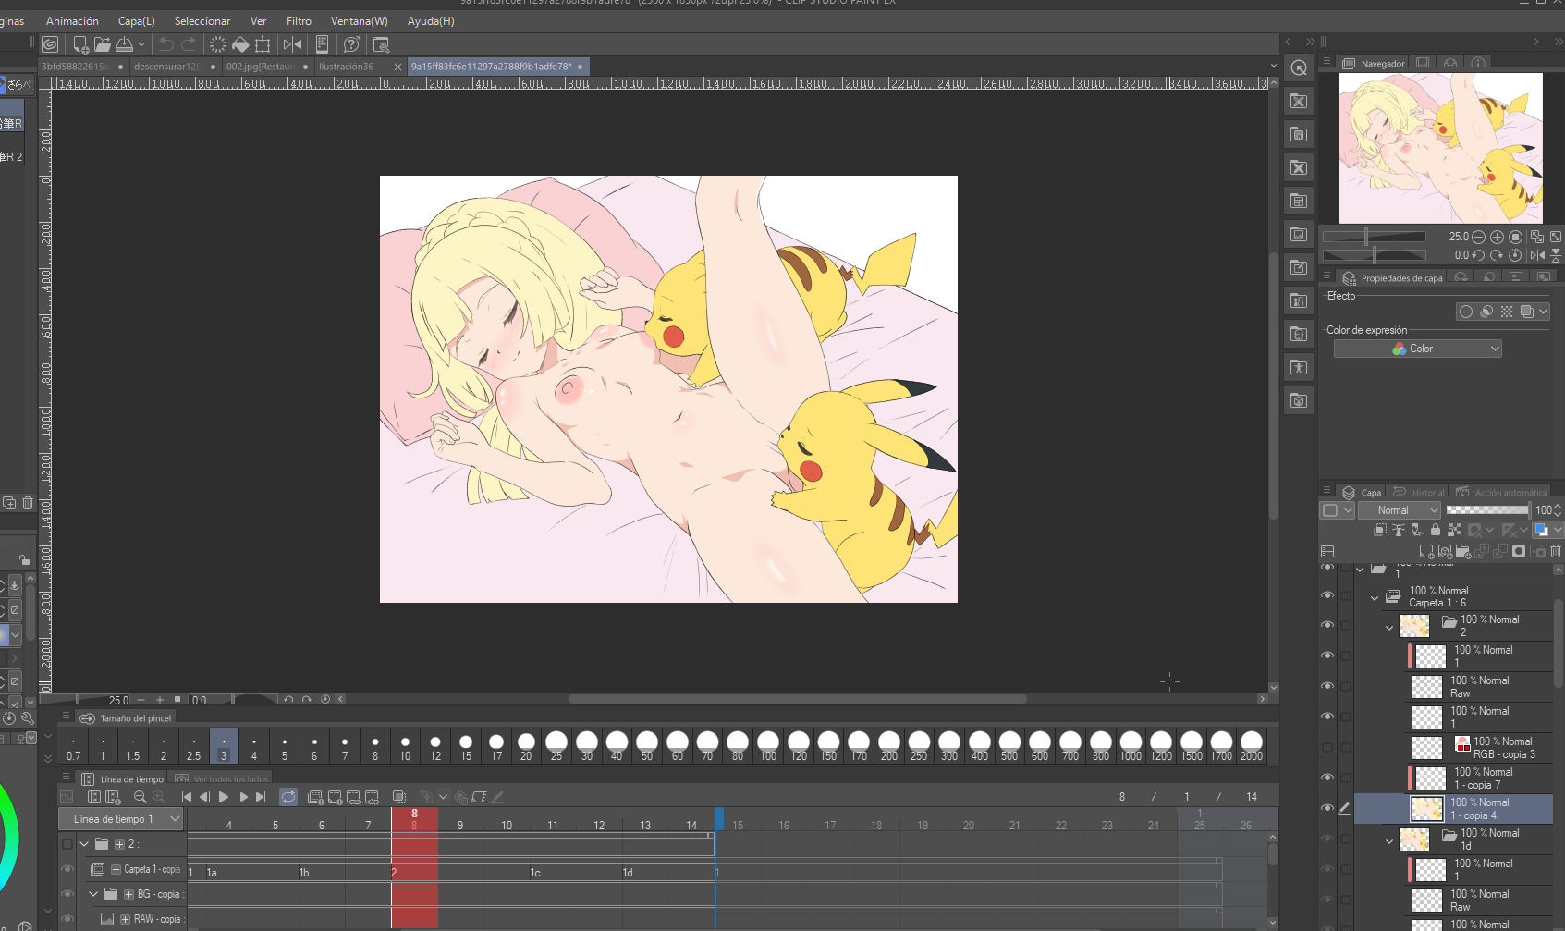
Task: Open the Seleccionar menu
Action: (x=202, y=21)
